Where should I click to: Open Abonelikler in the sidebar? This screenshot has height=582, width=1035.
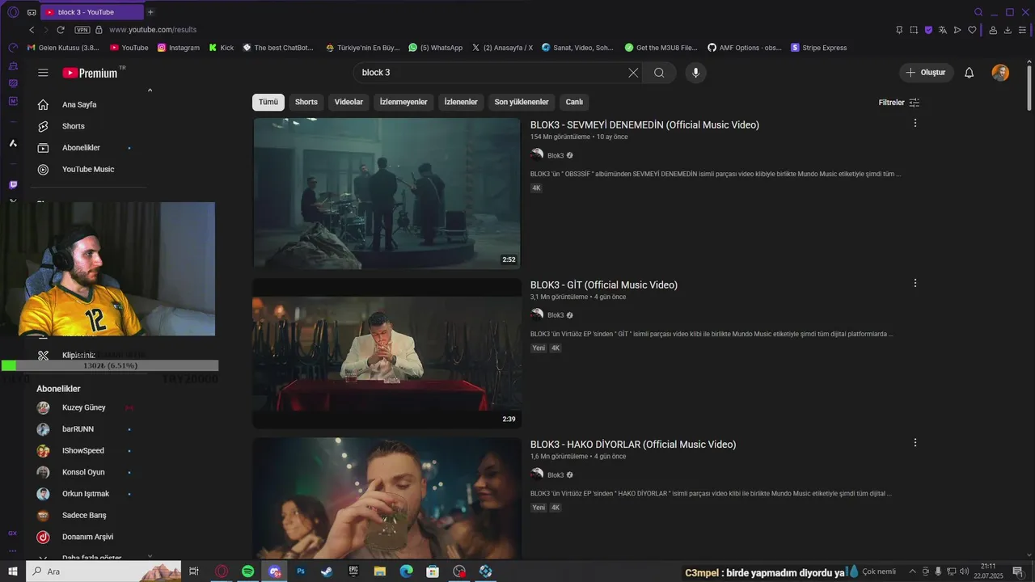pos(81,148)
